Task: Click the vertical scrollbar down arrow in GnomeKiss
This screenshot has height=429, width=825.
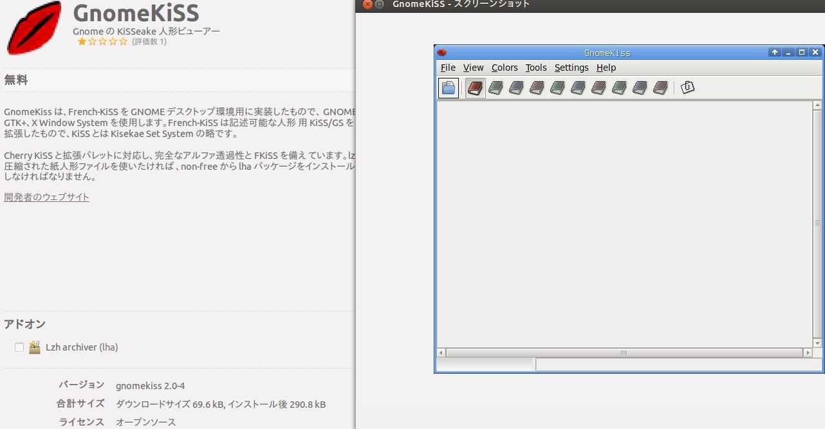Action: coord(817,343)
